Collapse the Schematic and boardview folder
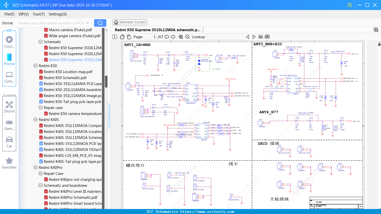The width and height of the screenshot is (381, 214). coord(41,186)
